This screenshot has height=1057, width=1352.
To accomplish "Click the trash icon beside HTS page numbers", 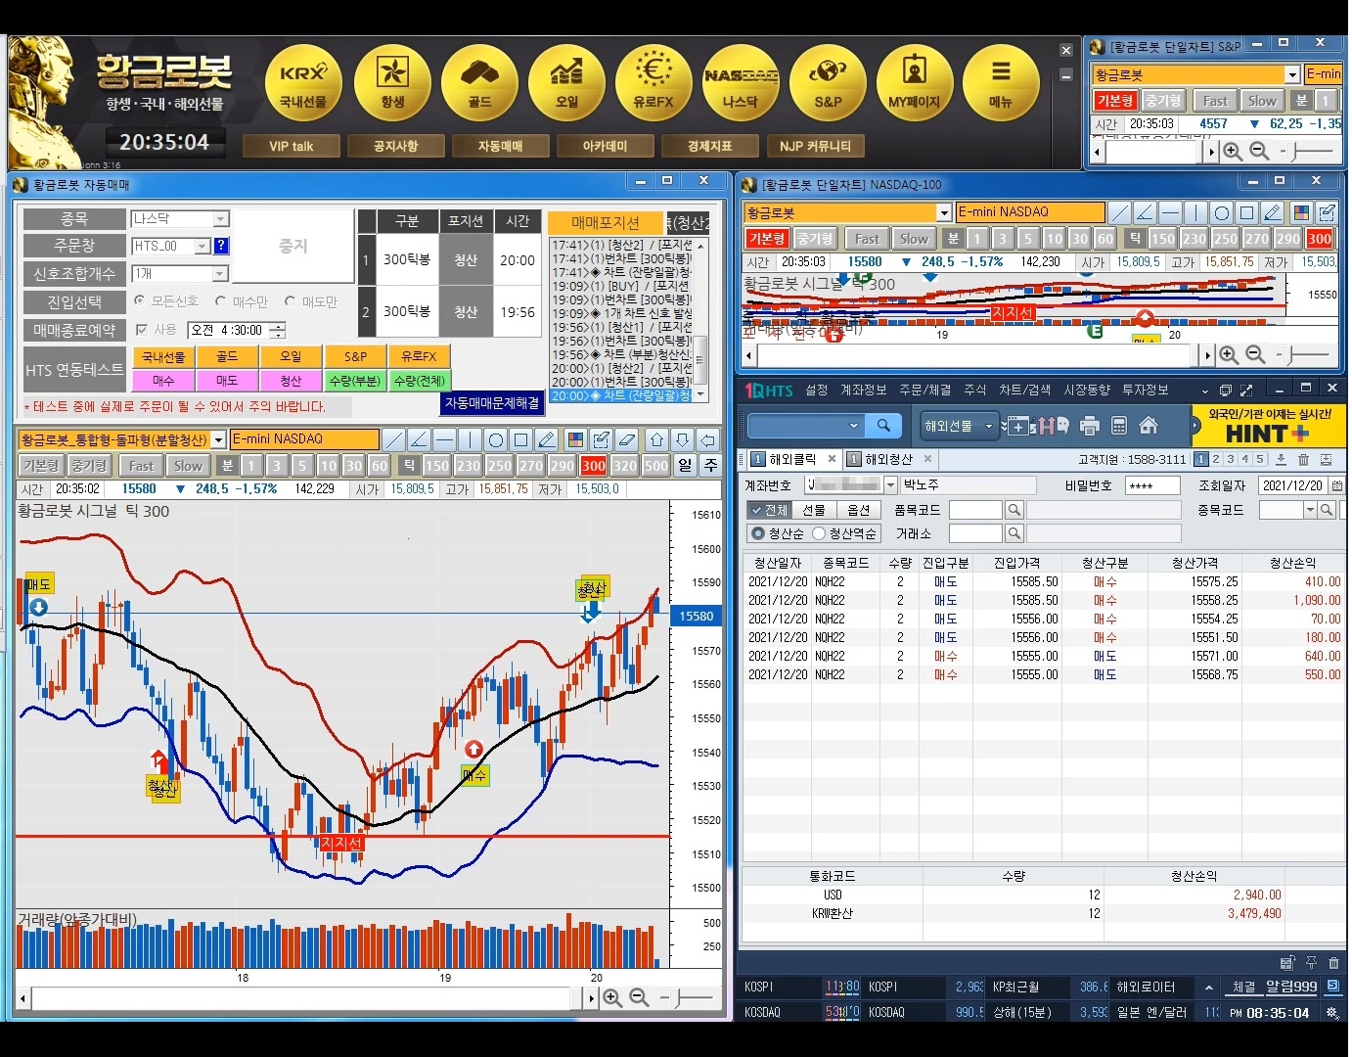I will [x=1303, y=459].
